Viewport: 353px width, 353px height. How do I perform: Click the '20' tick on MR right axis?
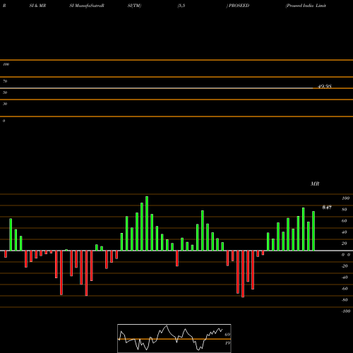click(x=345, y=244)
